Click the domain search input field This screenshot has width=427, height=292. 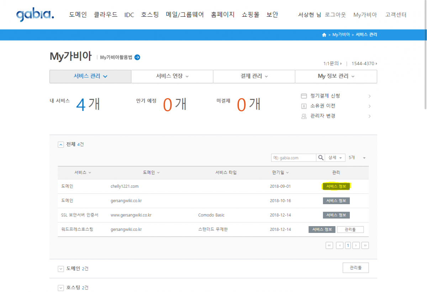[x=294, y=158]
